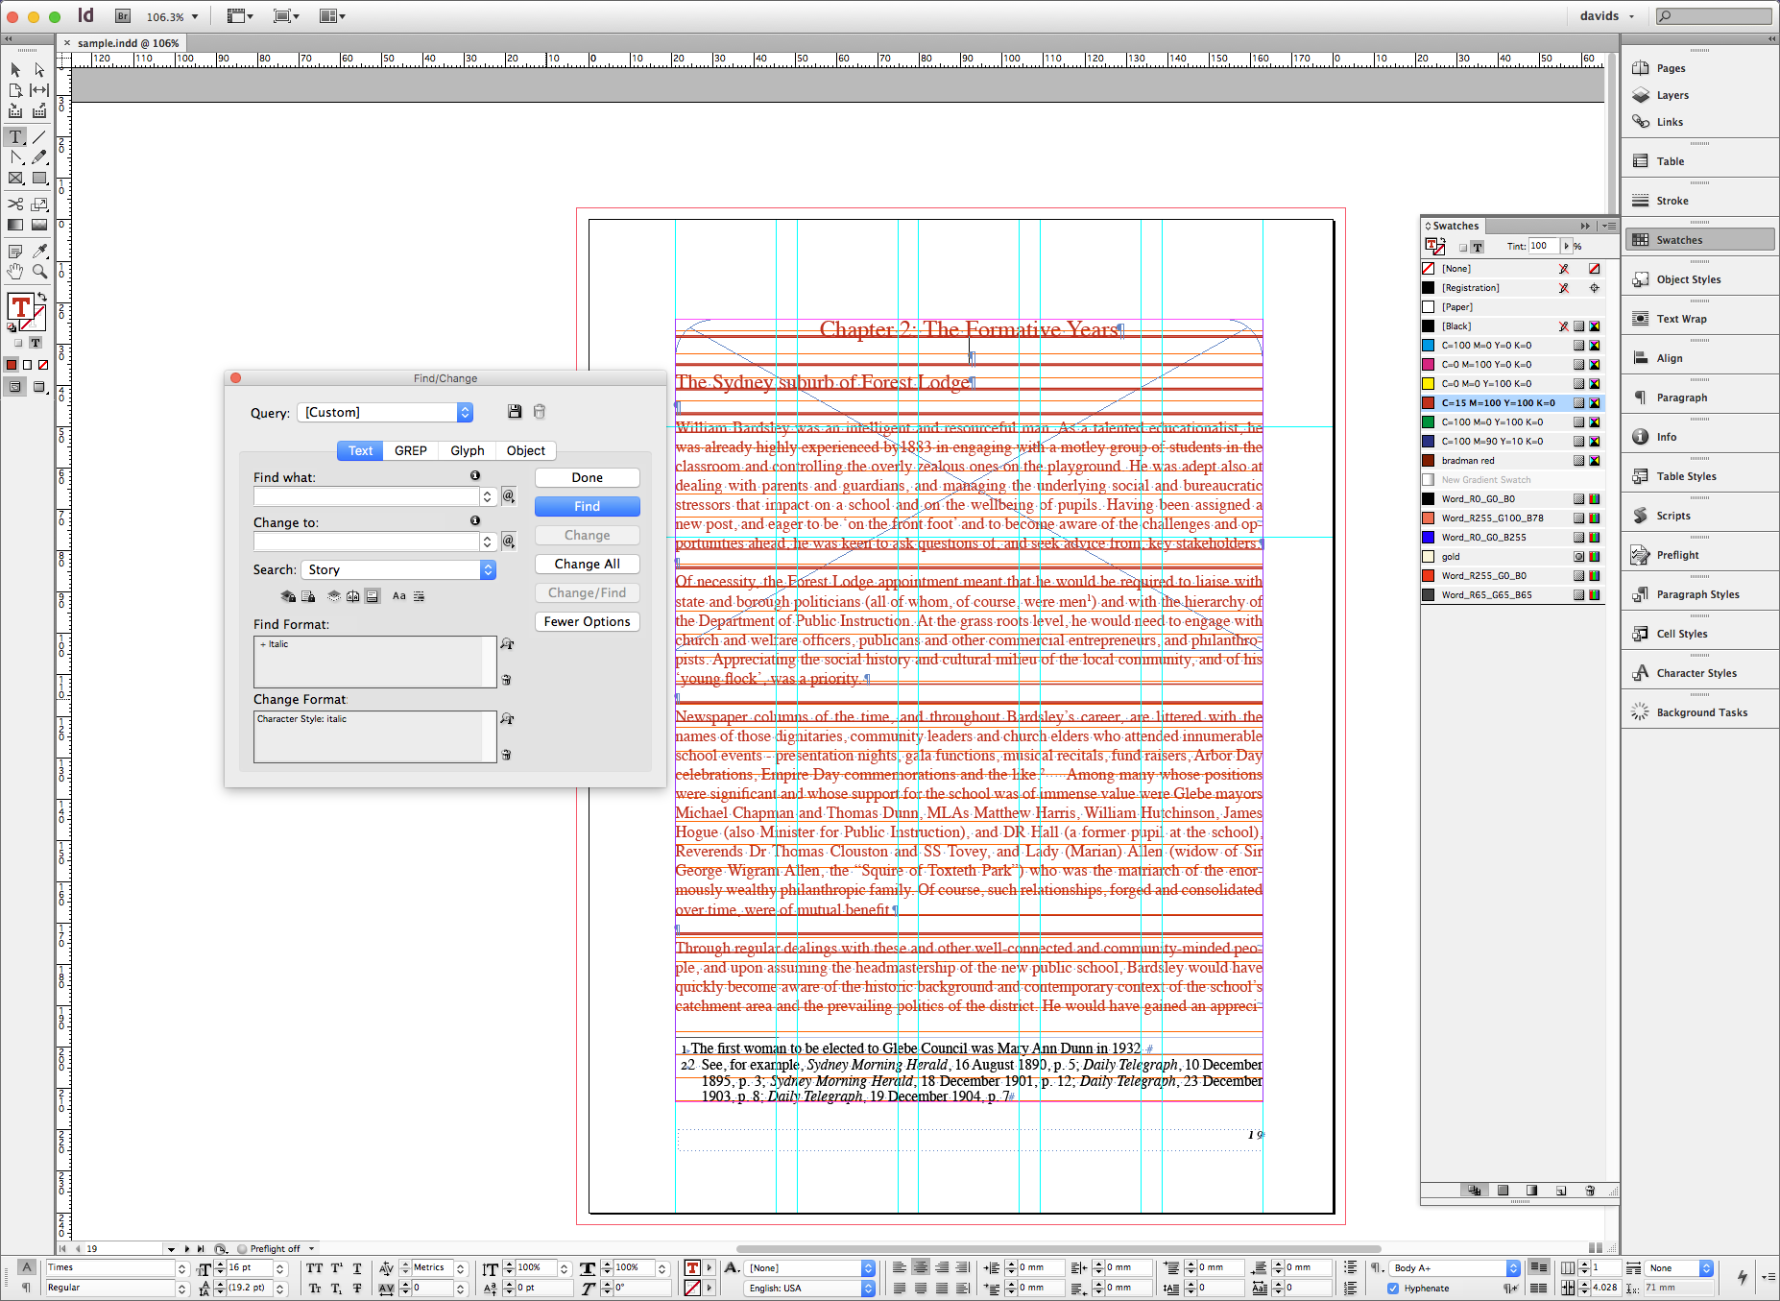
Task: Select the Pencil tool
Action: [x=39, y=157]
